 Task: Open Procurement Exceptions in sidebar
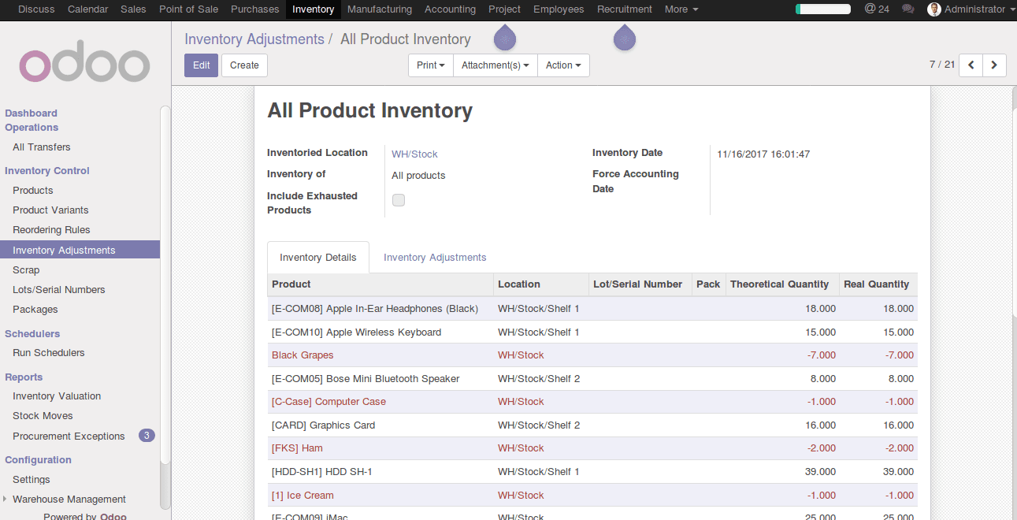(x=69, y=436)
